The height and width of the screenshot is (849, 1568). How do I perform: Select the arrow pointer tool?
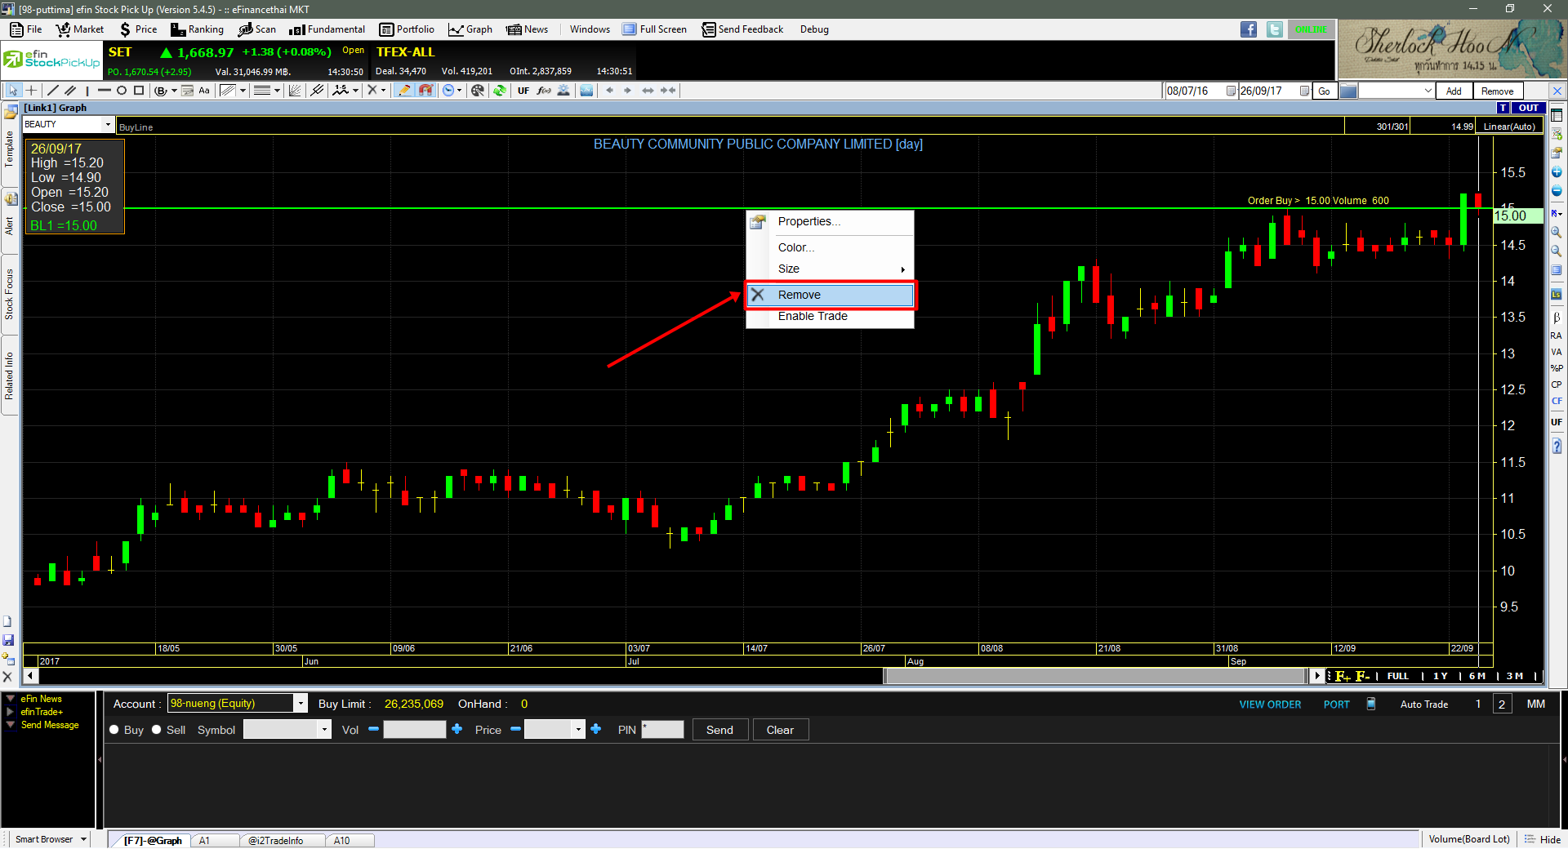[12, 91]
